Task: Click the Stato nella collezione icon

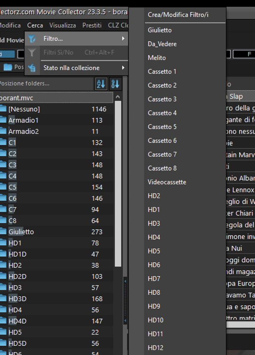Action: 32,68
